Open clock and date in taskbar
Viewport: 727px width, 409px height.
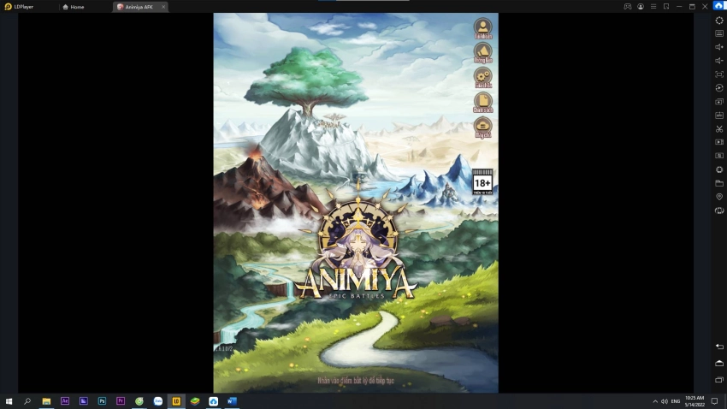[694, 401]
